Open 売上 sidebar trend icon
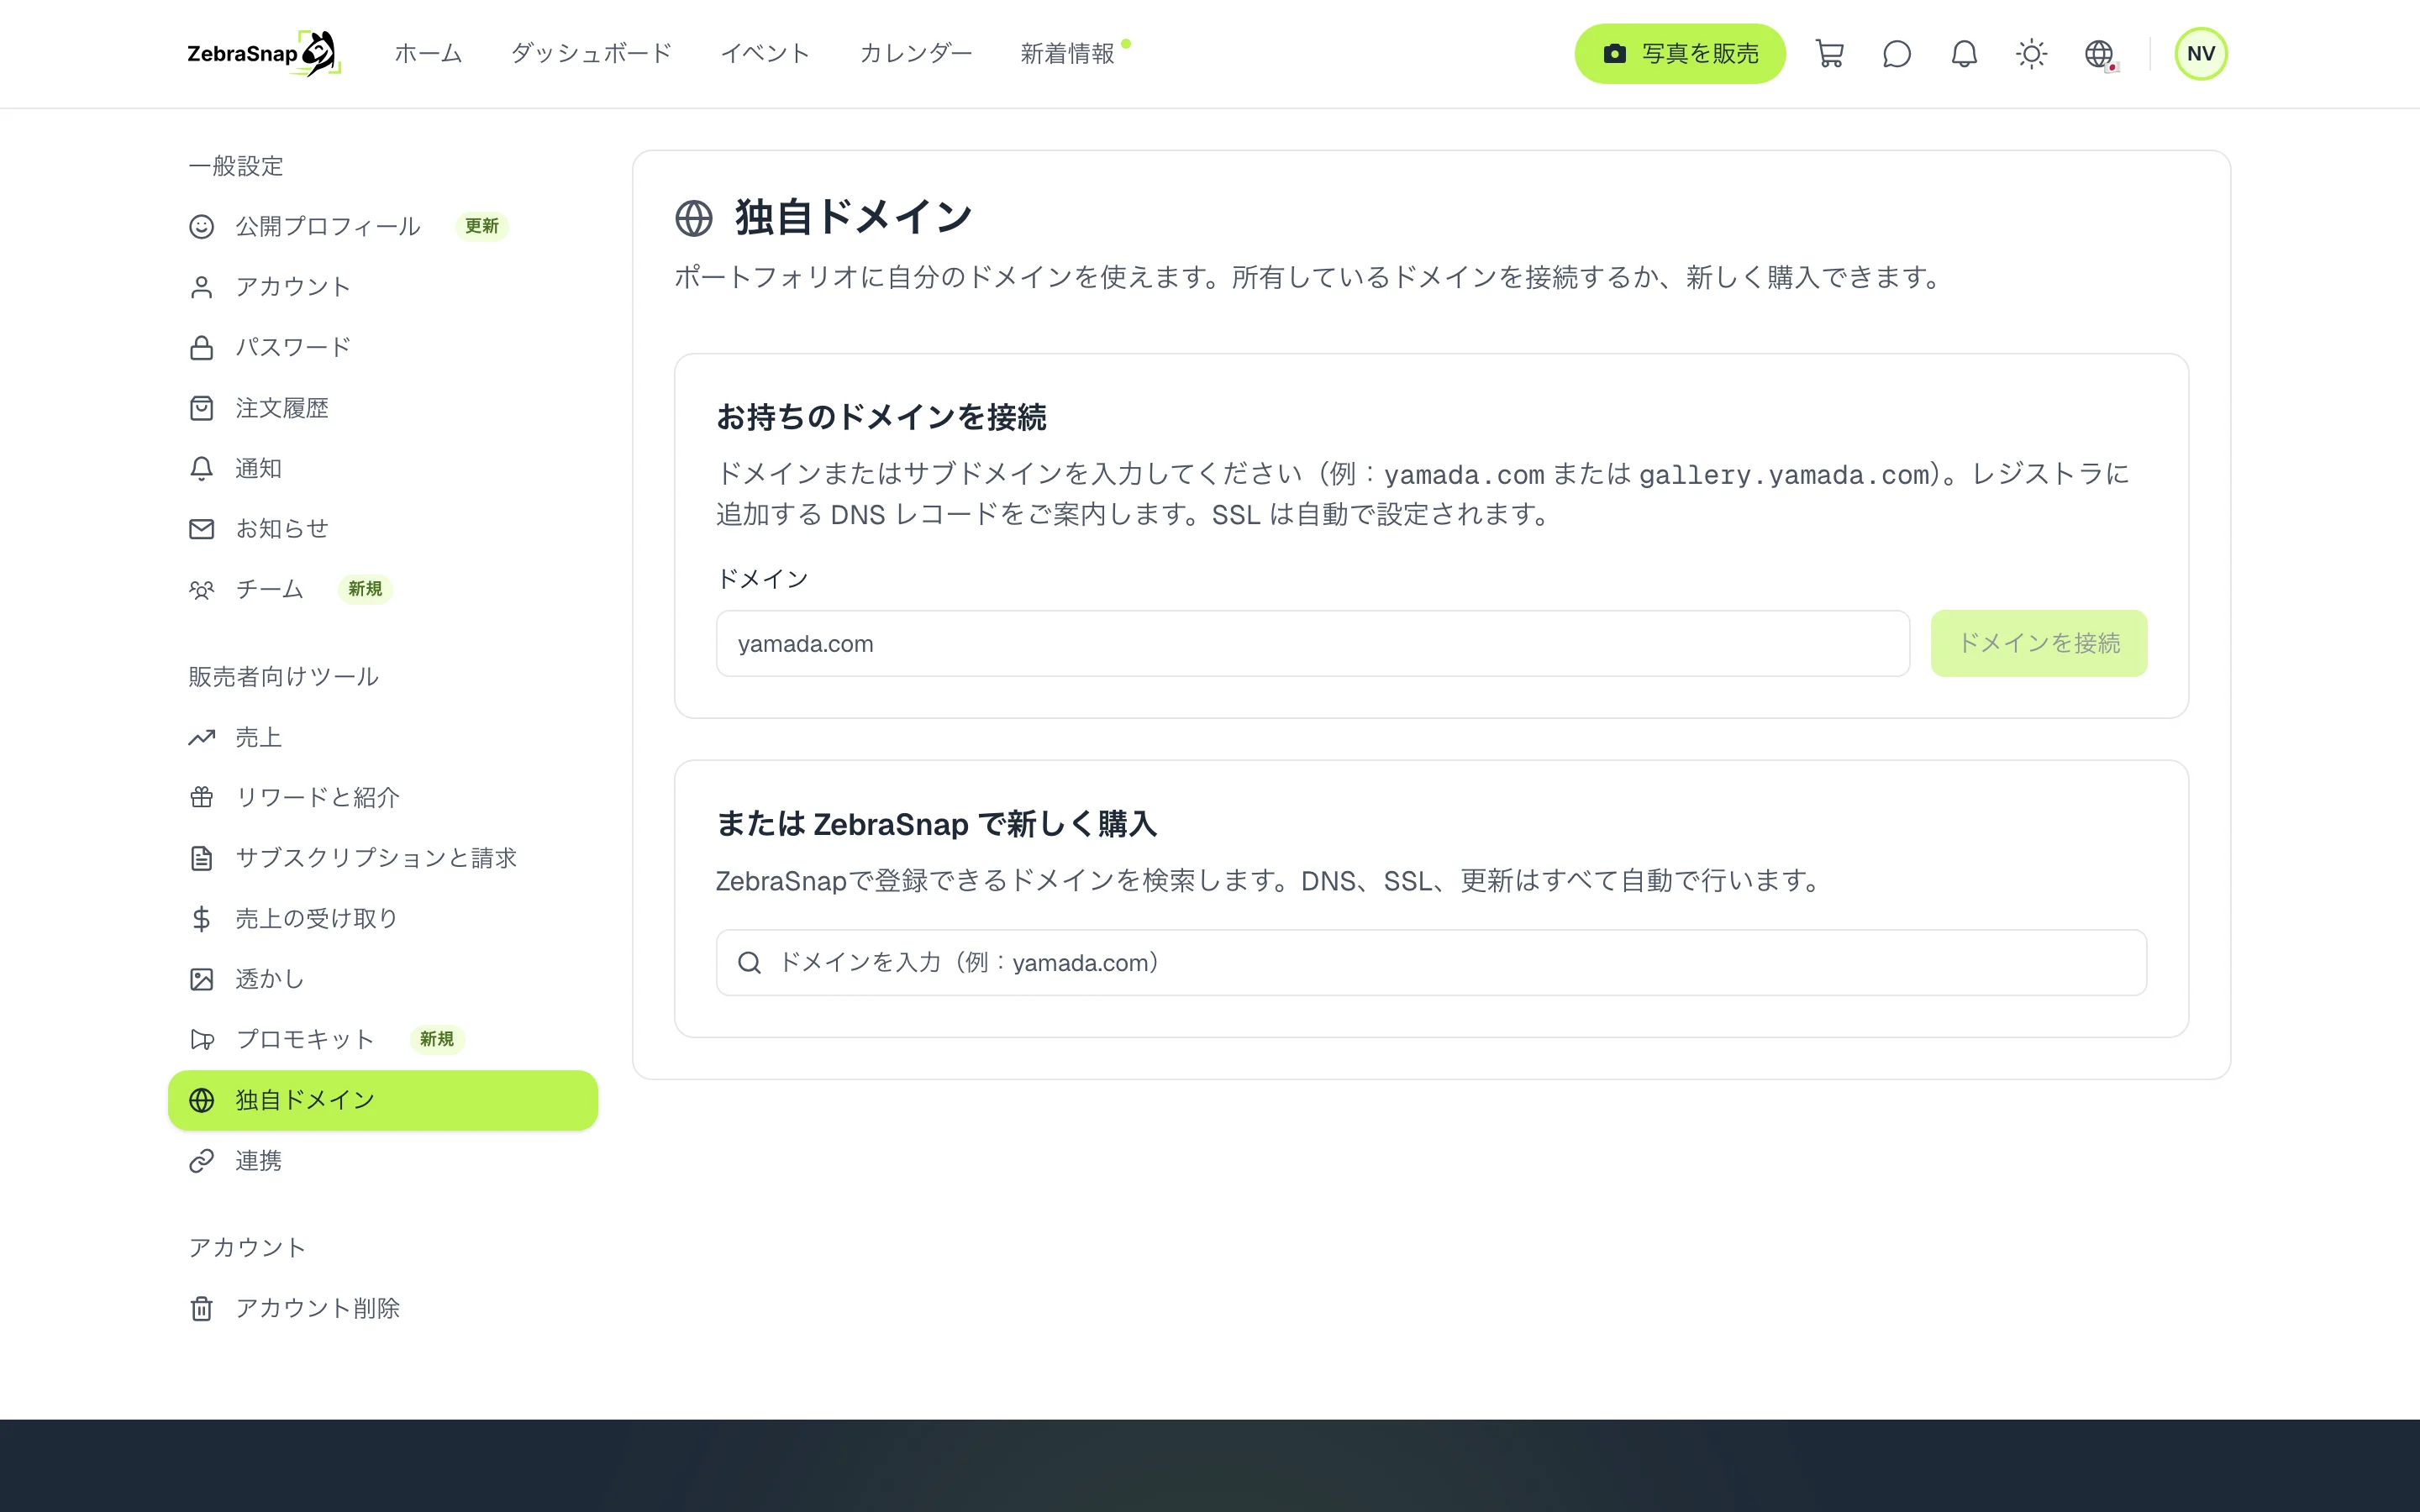The image size is (2420, 1512). coord(201,737)
